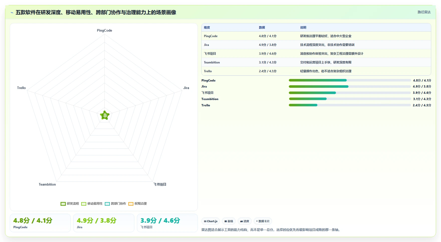Click the 数据卡片 tag

[263, 221]
